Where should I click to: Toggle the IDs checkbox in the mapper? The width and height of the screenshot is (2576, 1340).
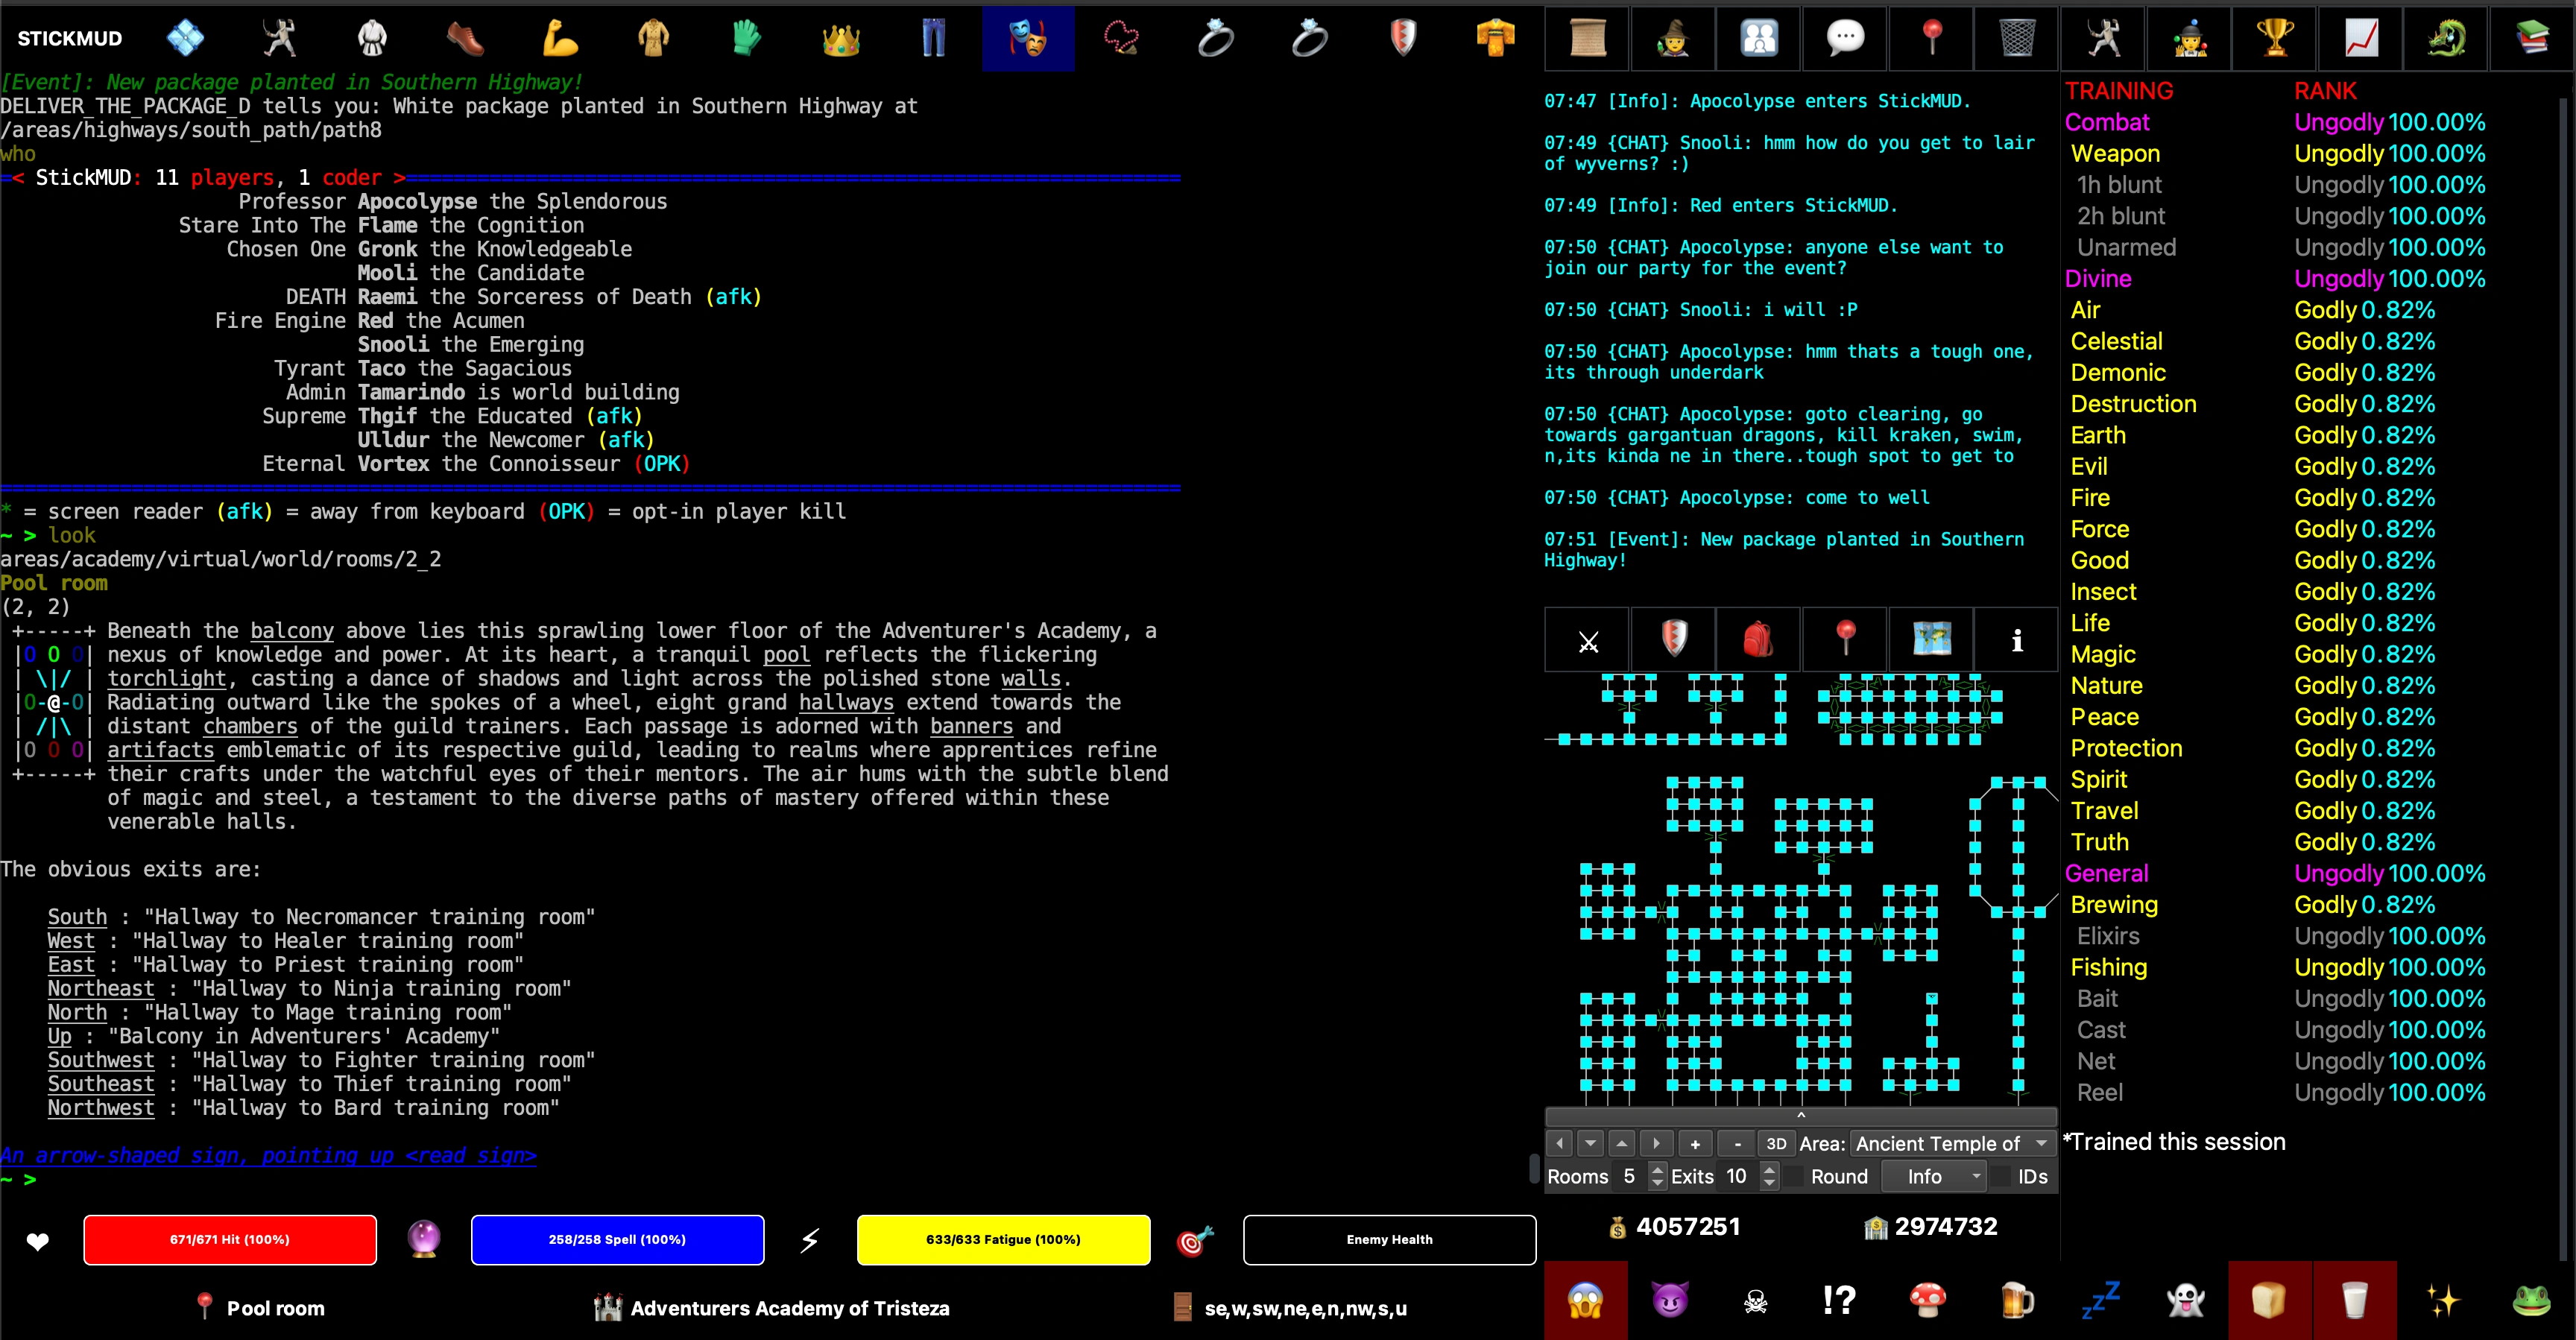[2002, 1177]
